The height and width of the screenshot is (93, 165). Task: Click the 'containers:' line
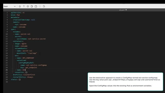(x=18, y=41)
